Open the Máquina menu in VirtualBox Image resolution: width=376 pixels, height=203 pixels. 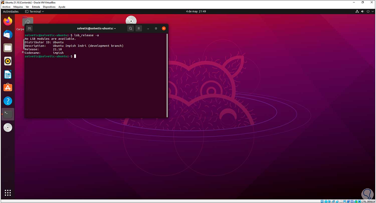click(18, 7)
